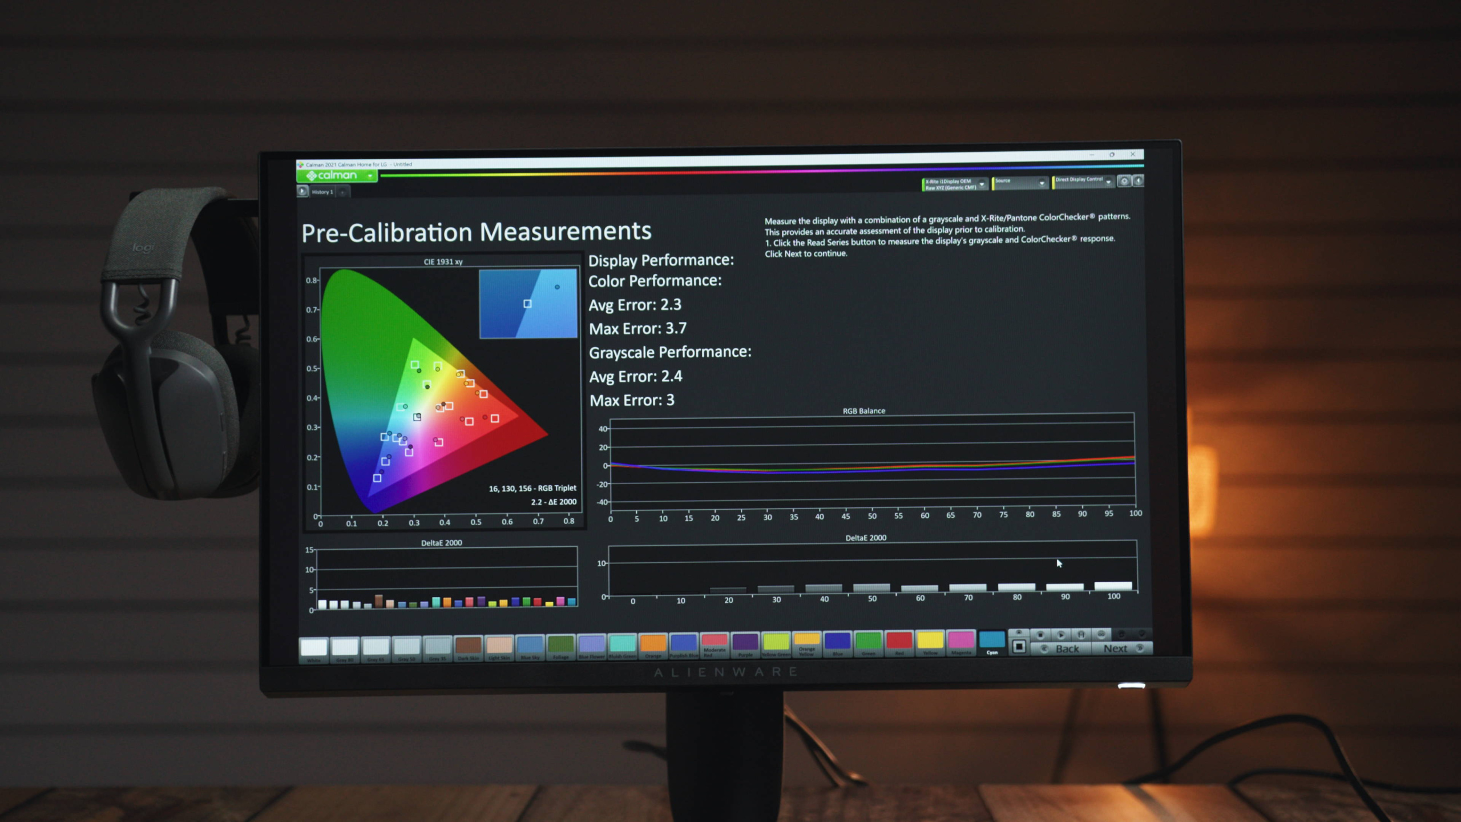
Task: Click the stop measurement icon
Action: tap(1040, 635)
